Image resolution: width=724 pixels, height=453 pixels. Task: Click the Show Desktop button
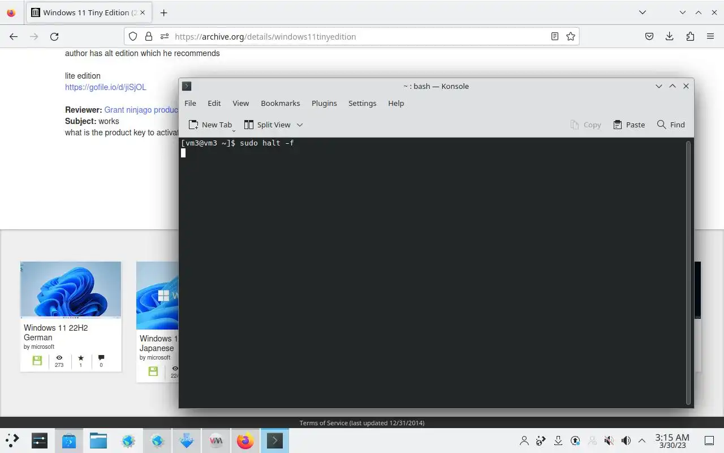(x=709, y=441)
